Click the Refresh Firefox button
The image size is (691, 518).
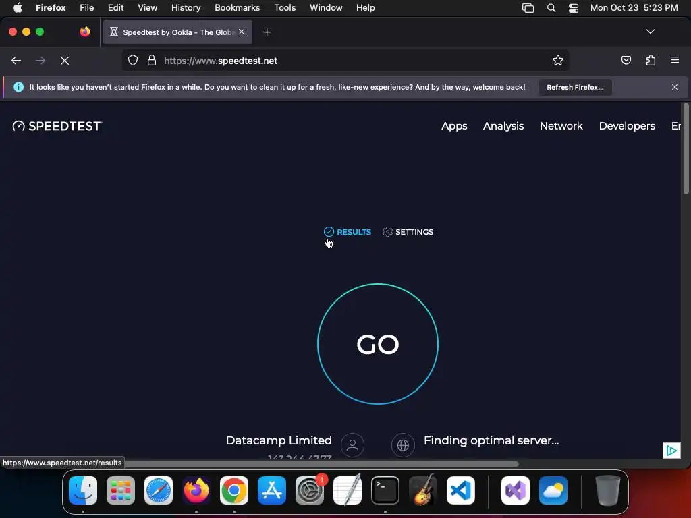click(575, 87)
